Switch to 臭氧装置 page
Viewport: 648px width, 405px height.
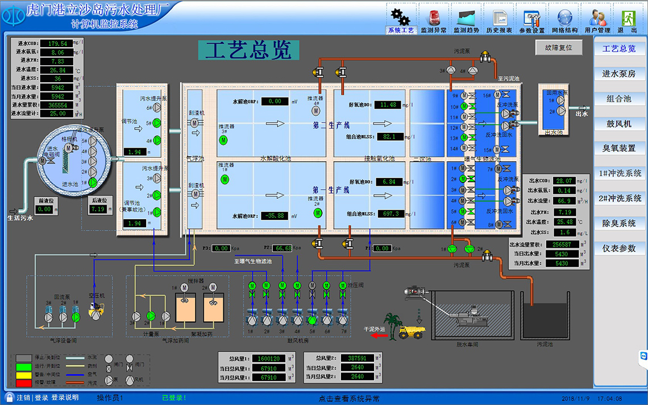[x=619, y=148]
